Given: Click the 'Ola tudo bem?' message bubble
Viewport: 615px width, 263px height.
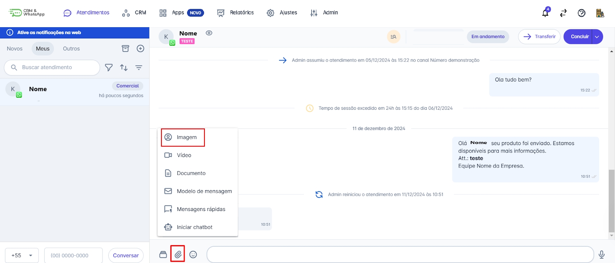Looking at the screenshot, I should pos(544,85).
